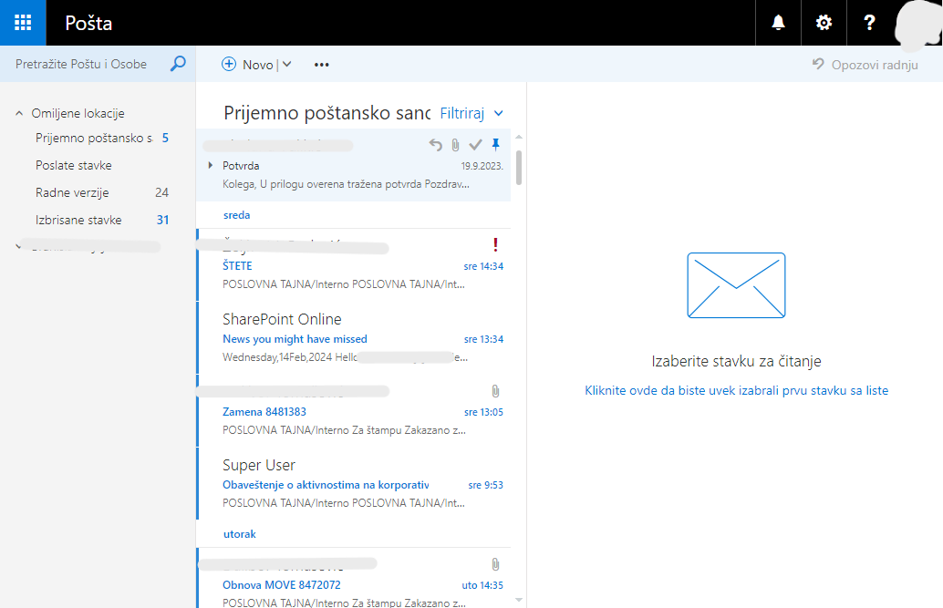Open Obaveštenje o aktivnostima email

point(354,484)
